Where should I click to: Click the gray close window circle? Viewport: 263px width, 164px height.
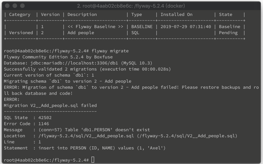7,6
